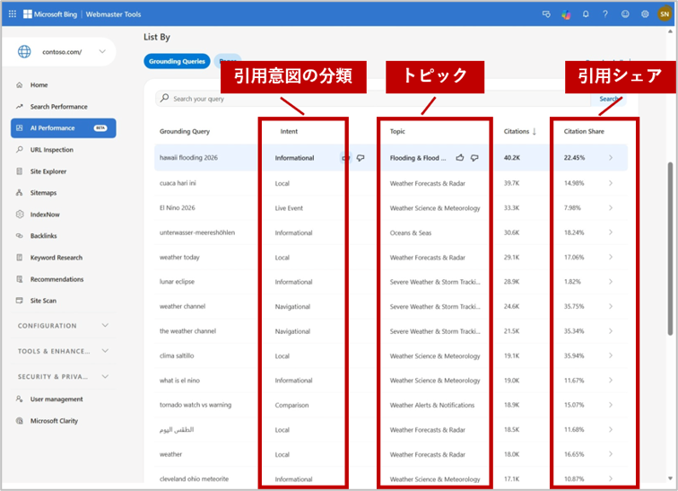Click the Recommendations icon
678x491 pixels.
pyautogui.click(x=20, y=279)
